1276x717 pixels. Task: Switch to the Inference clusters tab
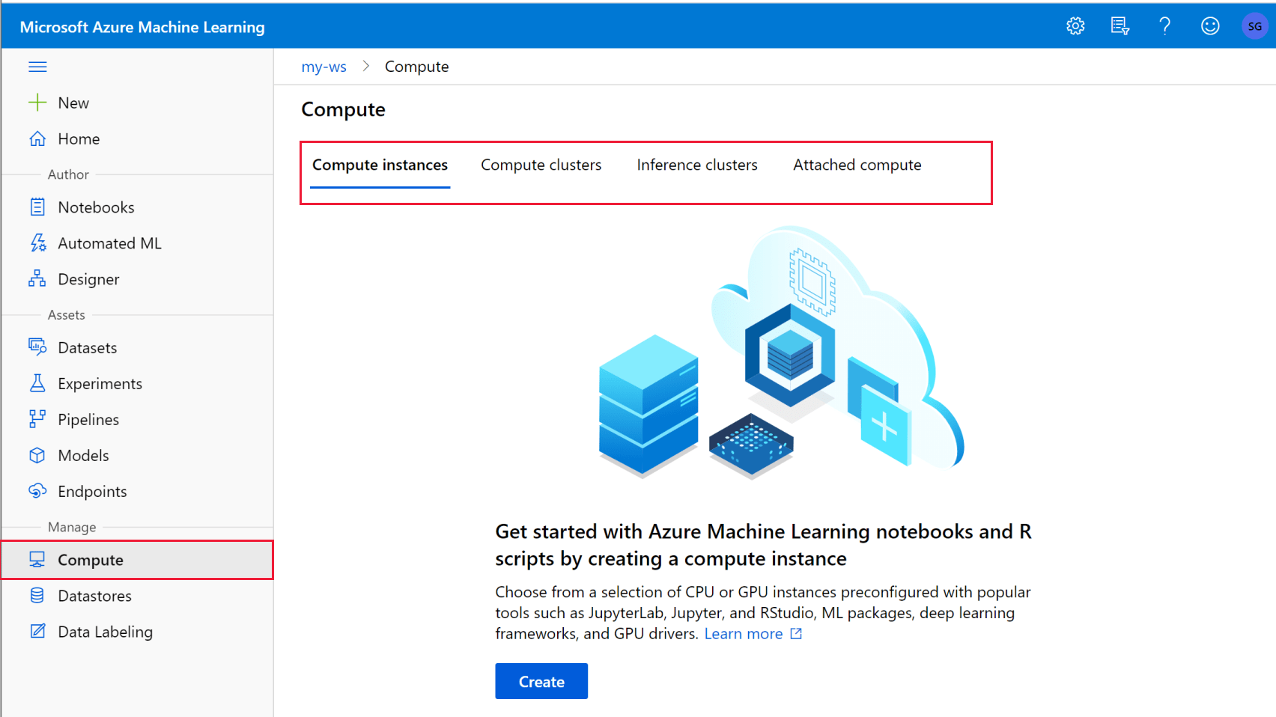click(x=696, y=165)
